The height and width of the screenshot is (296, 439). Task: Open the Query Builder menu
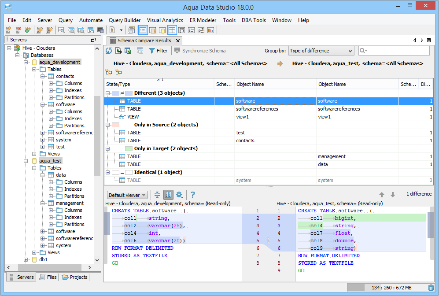point(125,20)
